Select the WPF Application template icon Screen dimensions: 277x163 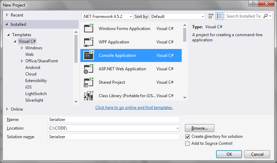(x=89, y=42)
